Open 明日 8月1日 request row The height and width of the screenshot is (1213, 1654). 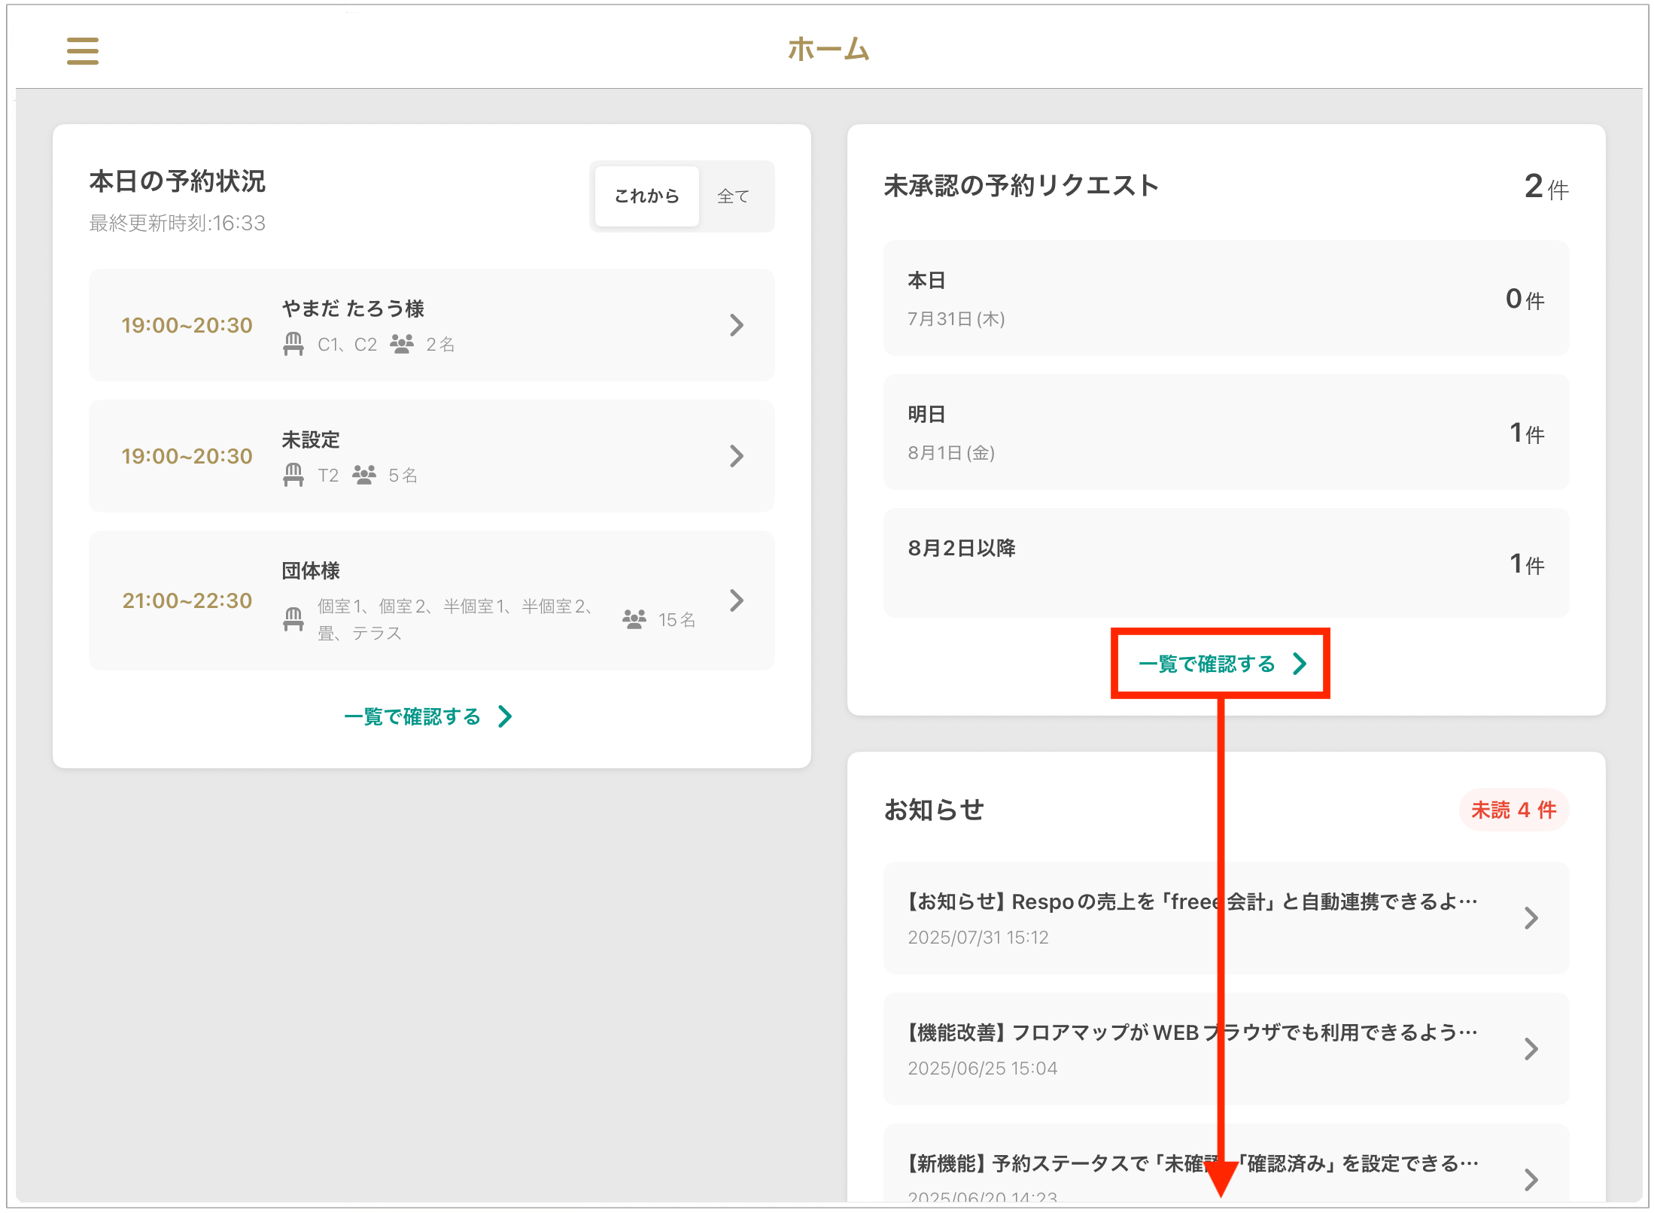[1225, 433]
